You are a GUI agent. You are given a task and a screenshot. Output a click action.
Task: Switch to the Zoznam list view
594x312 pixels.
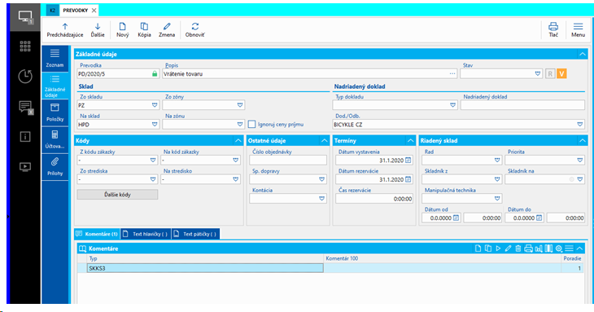(x=55, y=59)
